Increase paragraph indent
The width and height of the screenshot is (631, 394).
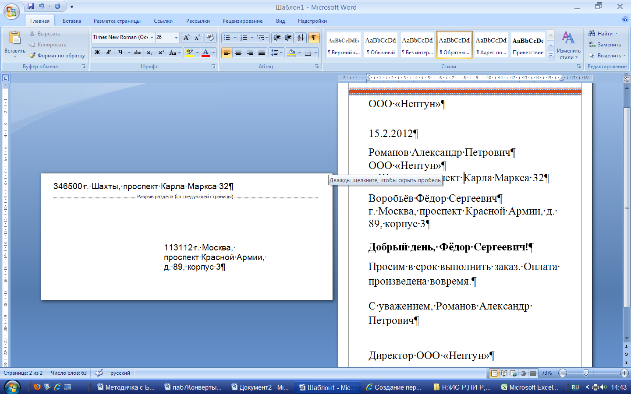(x=288, y=37)
